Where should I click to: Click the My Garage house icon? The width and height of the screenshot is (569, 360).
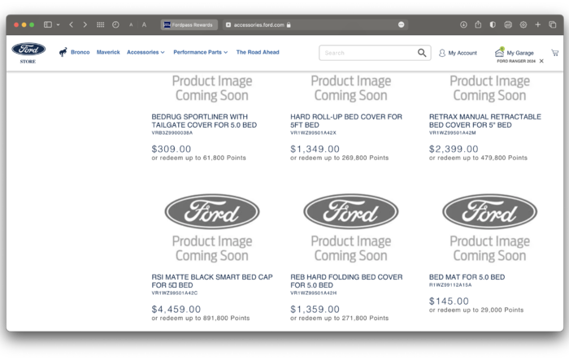click(x=500, y=52)
